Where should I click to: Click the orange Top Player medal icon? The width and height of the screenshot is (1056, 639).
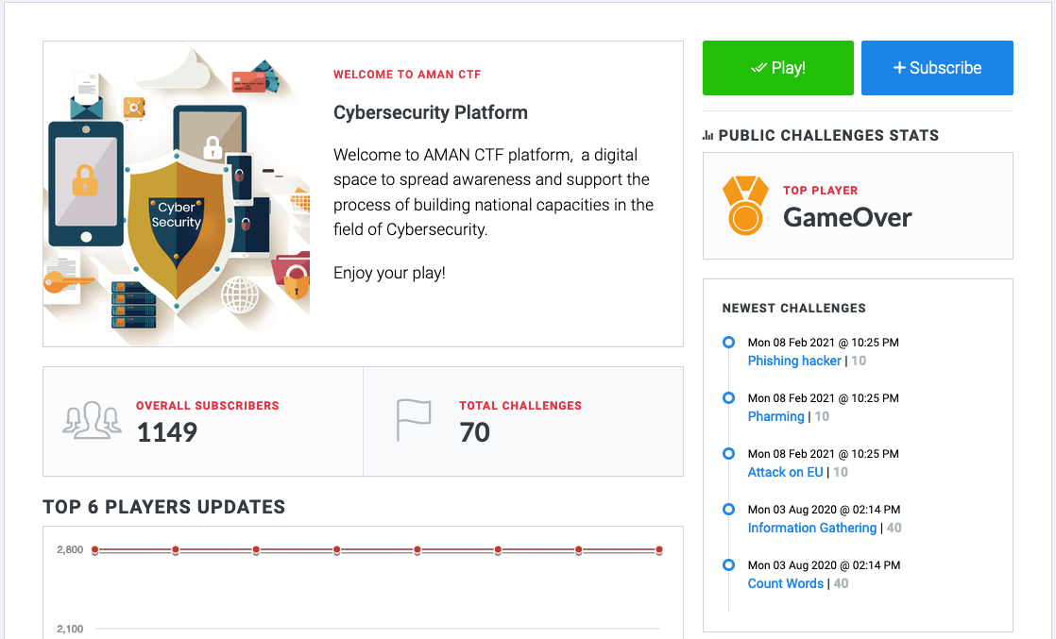coord(745,205)
